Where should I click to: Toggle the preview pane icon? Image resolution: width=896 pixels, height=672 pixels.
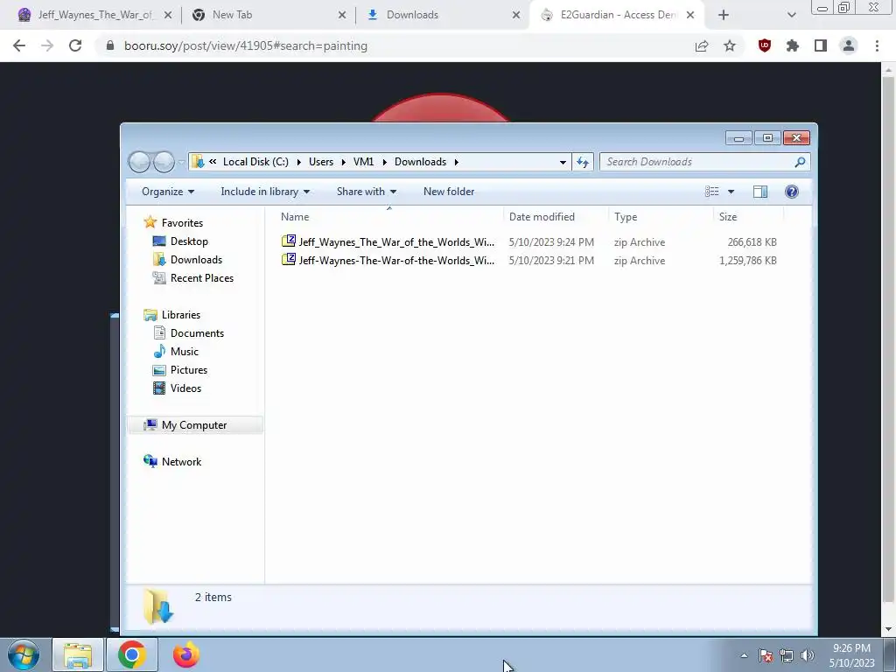[x=760, y=192]
